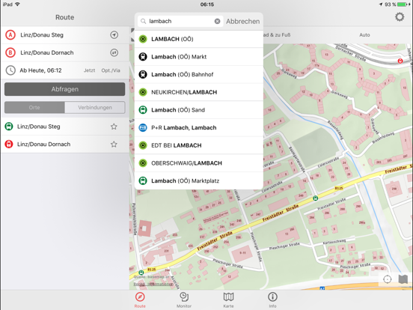Open Info tab in bottom bar
Viewport: 413px width, 310px height.
coord(272,300)
